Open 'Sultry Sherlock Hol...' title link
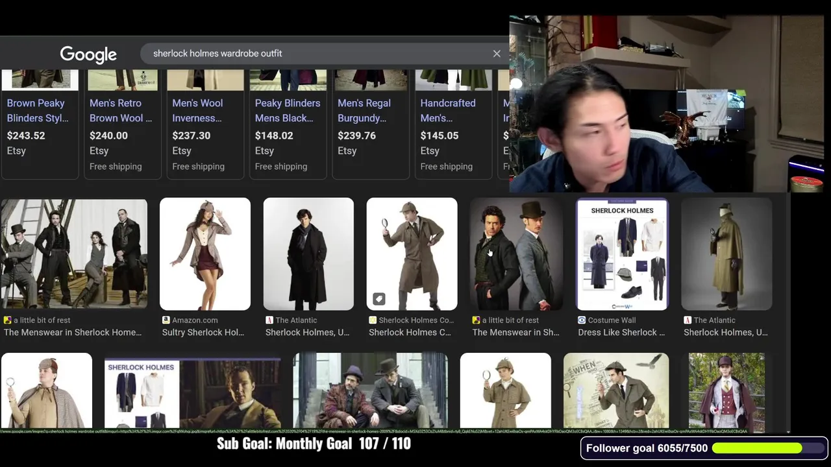This screenshot has width=831, height=467. [x=203, y=332]
